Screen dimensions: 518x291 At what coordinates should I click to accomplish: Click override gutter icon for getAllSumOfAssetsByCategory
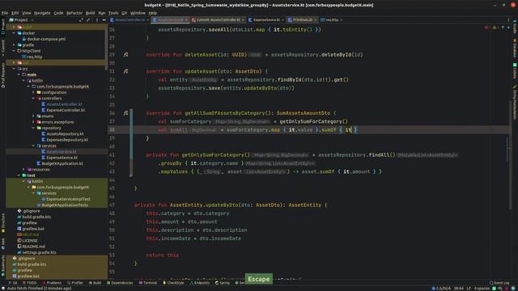[125, 113]
